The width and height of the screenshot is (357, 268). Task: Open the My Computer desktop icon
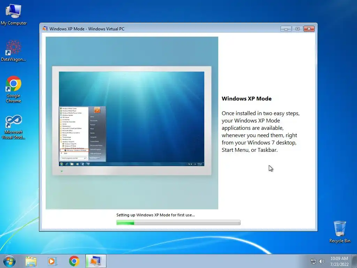[14, 15]
